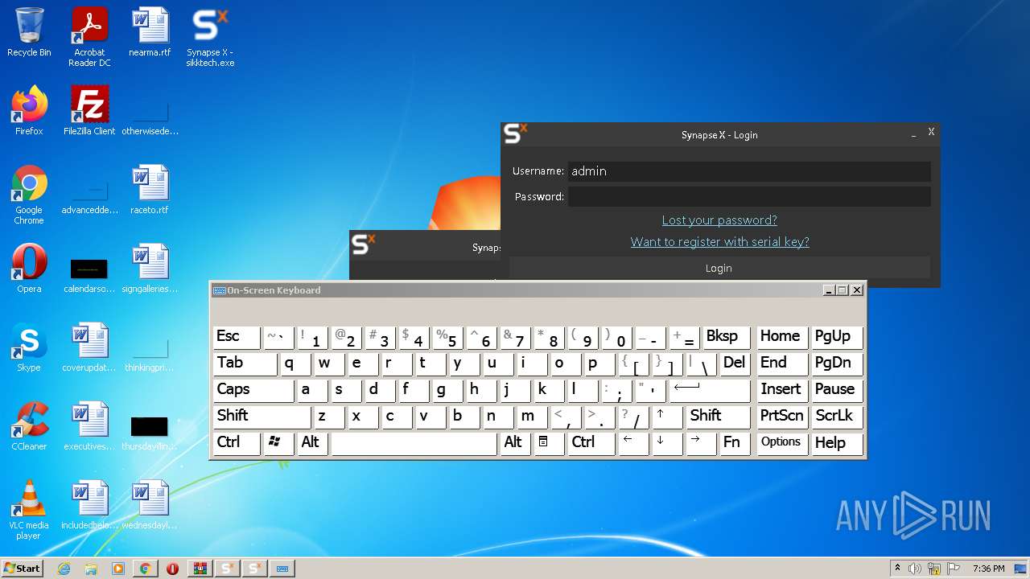Viewport: 1030px width, 579px height.
Task: Toggle the Fn key on keyboard
Action: point(734,443)
